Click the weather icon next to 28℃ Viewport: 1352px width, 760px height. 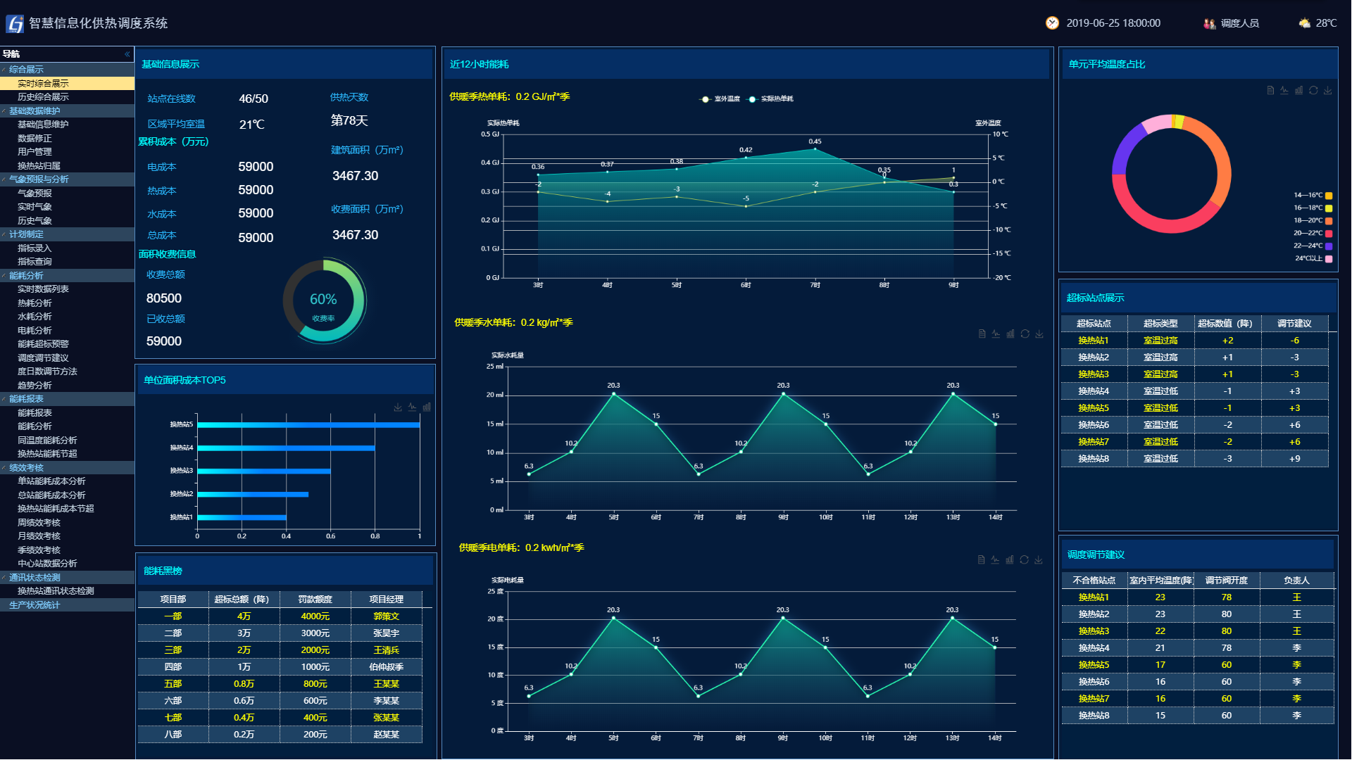click(1305, 23)
